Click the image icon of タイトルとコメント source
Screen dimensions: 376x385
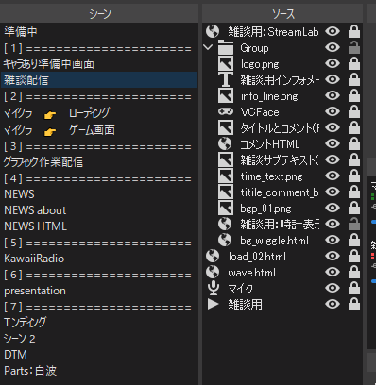226,128
